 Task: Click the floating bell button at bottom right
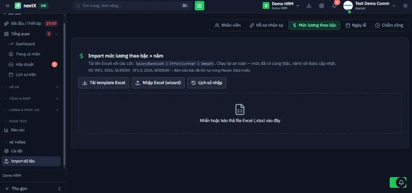click(401, 182)
